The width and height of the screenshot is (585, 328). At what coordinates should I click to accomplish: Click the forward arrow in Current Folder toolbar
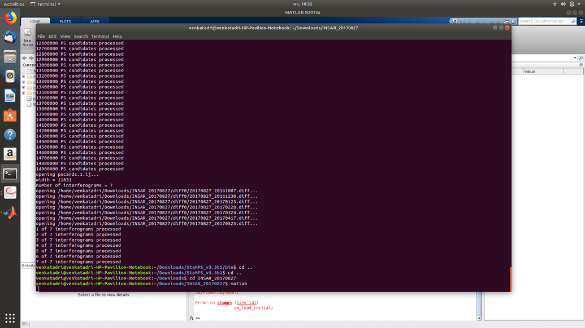pyautogui.click(x=31, y=57)
